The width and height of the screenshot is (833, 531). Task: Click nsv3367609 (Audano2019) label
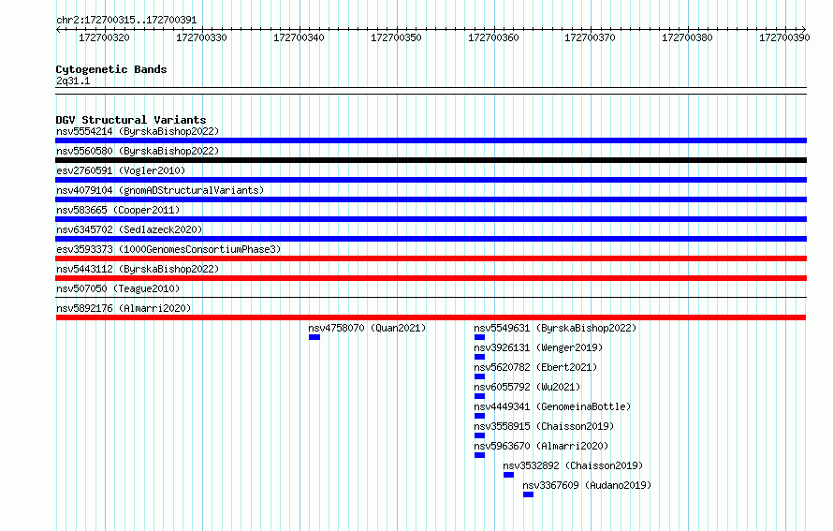[587, 485]
